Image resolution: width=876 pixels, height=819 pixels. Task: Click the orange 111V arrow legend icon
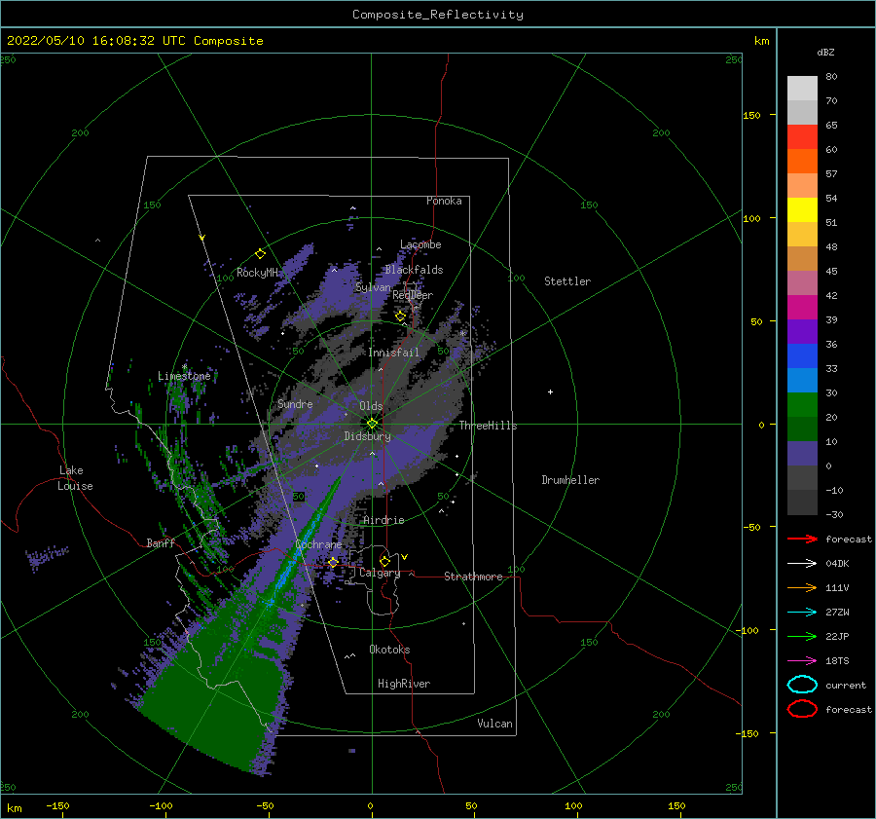[802, 587]
